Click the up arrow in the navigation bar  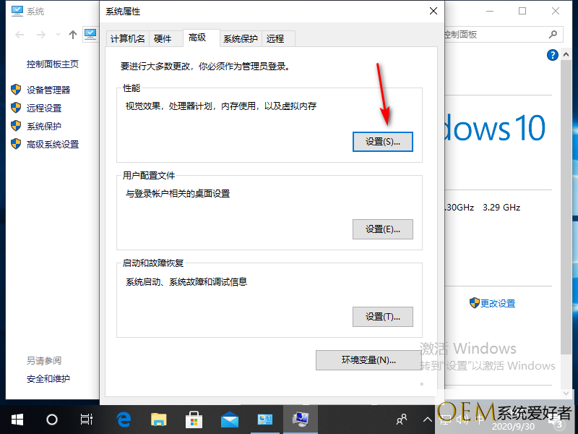click(72, 34)
